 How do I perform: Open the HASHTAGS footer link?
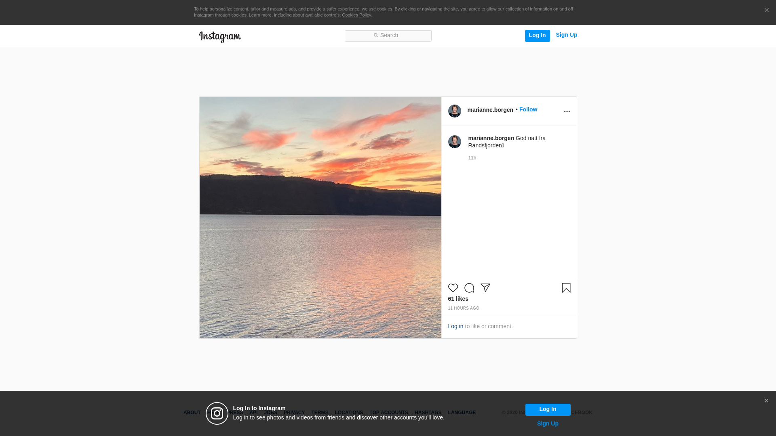(x=428, y=413)
